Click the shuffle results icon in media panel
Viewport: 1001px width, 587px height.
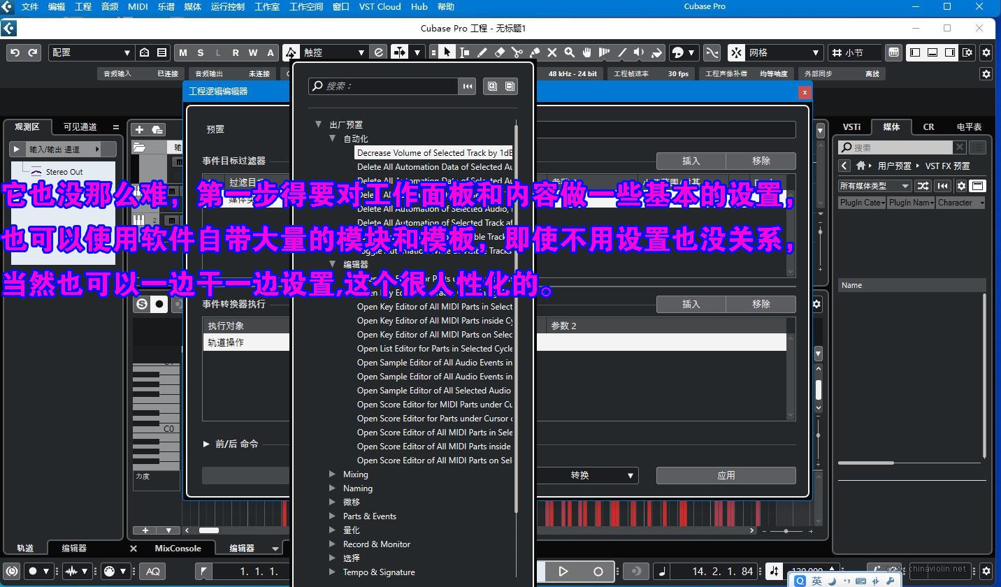click(x=923, y=185)
